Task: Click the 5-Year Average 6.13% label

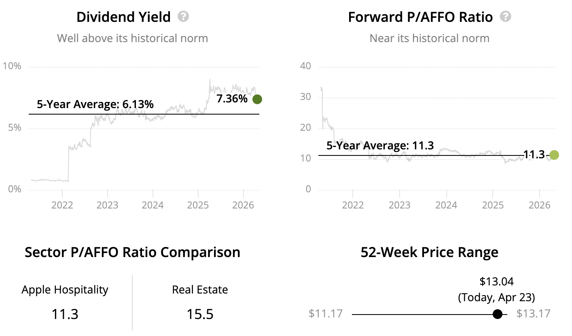Action: [95, 104]
